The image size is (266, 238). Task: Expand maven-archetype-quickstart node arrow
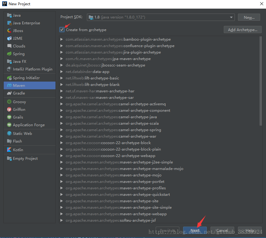tap(62, 195)
